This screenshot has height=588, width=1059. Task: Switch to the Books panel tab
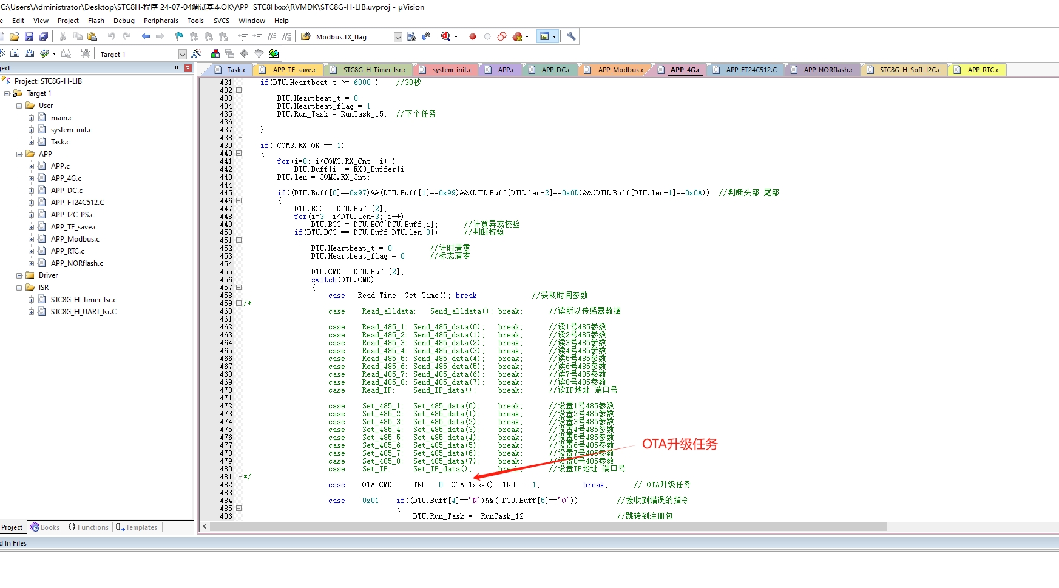point(46,527)
